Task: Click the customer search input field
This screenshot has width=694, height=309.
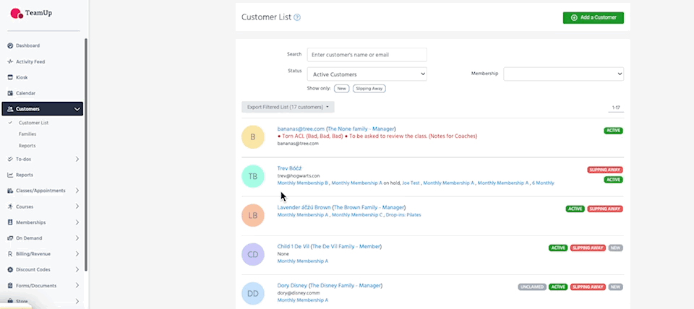Action: click(x=367, y=54)
